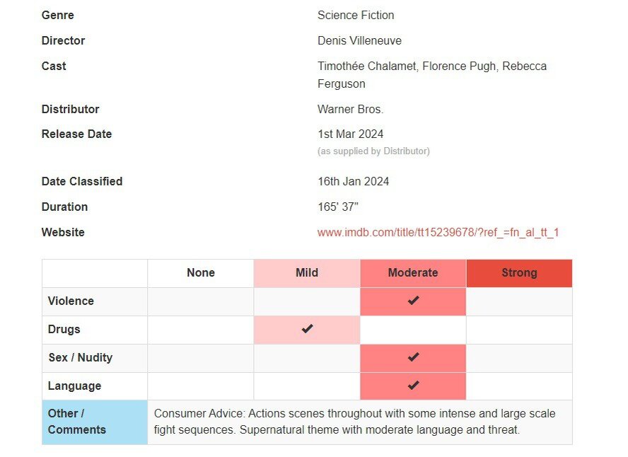Click the Warner Bros. distributor text

click(350, 109)
